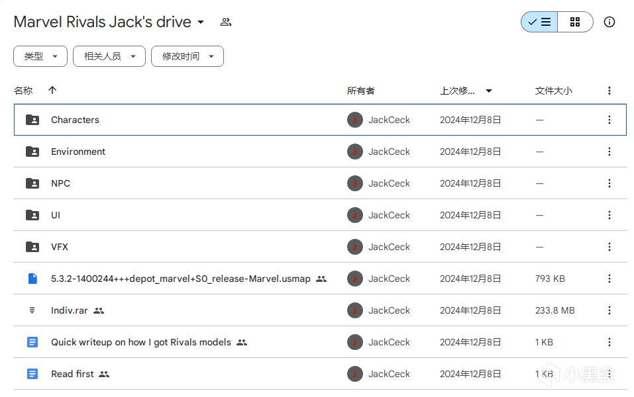Screen dimensions: 634x397
Task: Click the Indiv.rar archive icon
Action: (x=32, y=310)
